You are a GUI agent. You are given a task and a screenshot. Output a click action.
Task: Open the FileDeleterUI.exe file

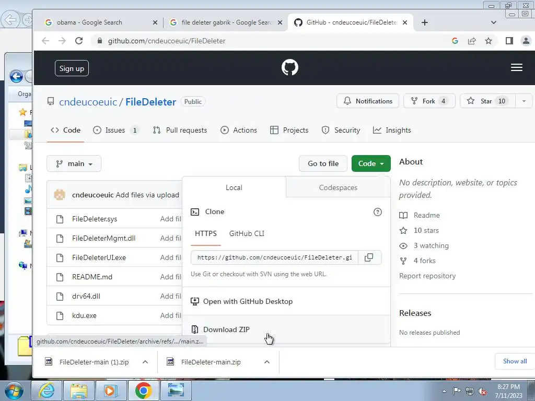pyautogui.click(x=99, y=257)
